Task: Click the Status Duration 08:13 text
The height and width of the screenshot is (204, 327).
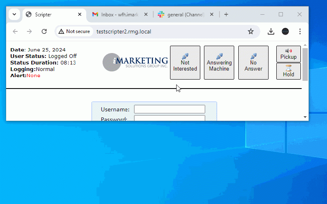Action: (43, 63)
